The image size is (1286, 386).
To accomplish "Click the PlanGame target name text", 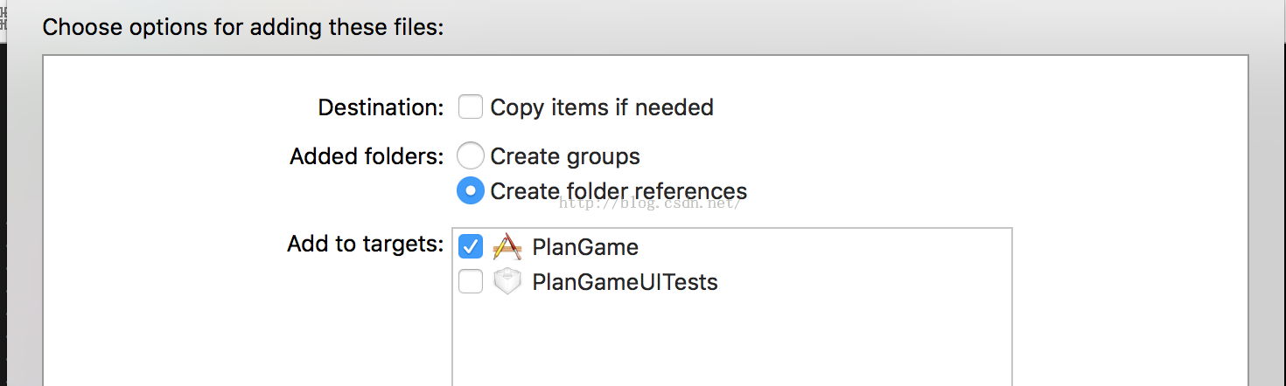I will coord(585,247).
